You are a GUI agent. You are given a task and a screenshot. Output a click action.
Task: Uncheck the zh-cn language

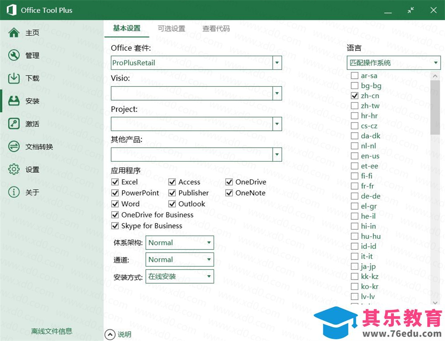tap(355, 96)
